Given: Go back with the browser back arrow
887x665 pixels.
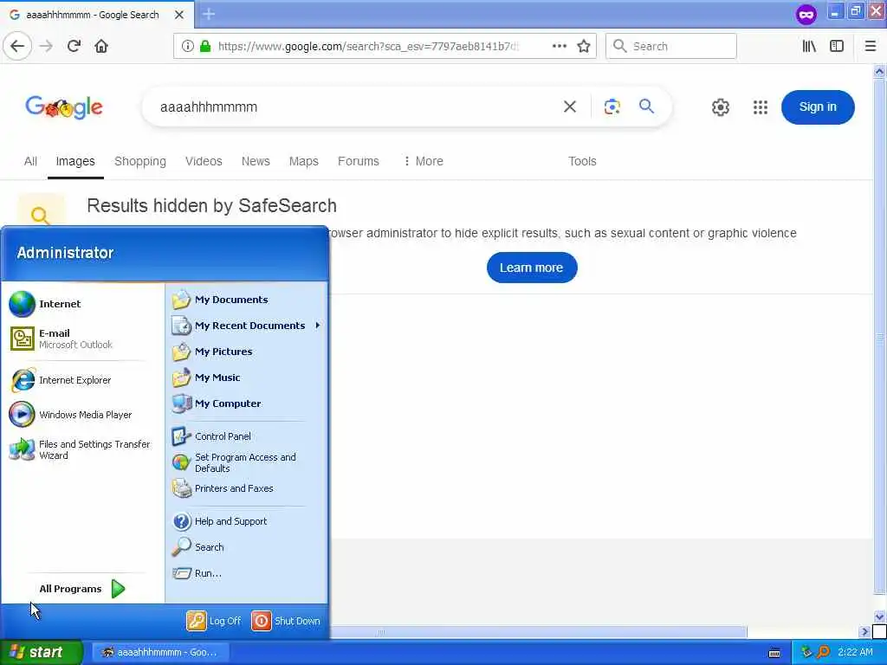Looking at the screenshot, I should point(17,46).
